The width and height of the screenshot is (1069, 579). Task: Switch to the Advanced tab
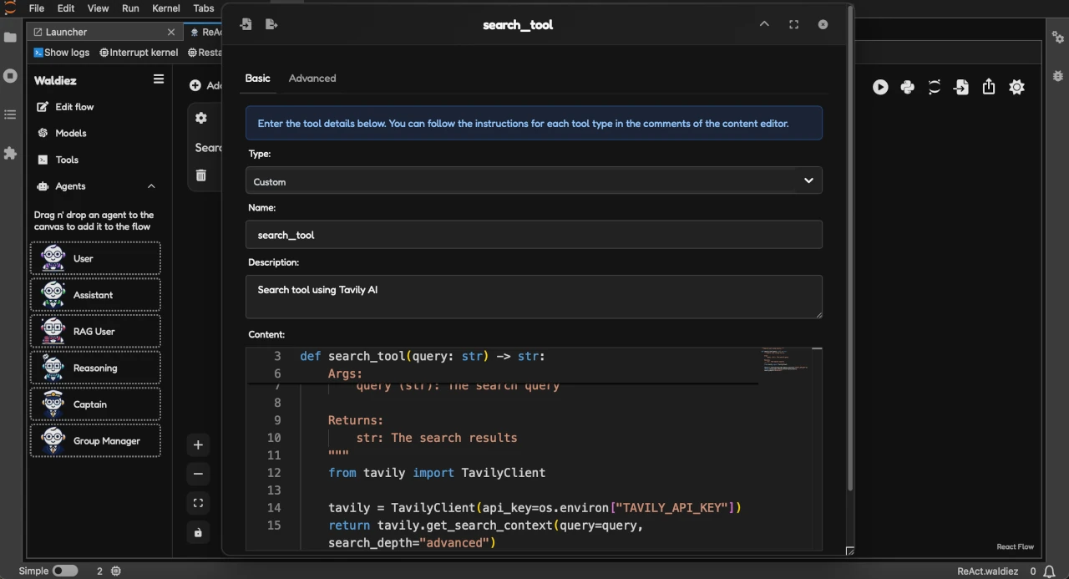click(x=312, y=78)
